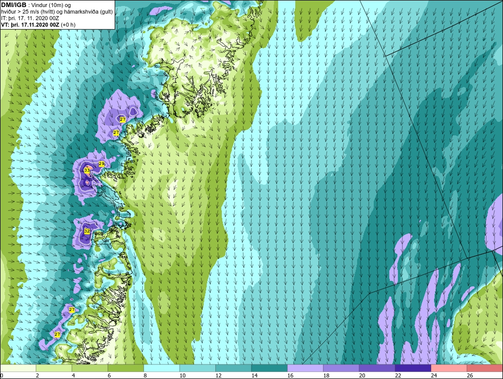Select the light cyan 8–10 m/s legend swatch
Image resolution: width=503 pixels, height=379 pixels.
coord(161,368)
